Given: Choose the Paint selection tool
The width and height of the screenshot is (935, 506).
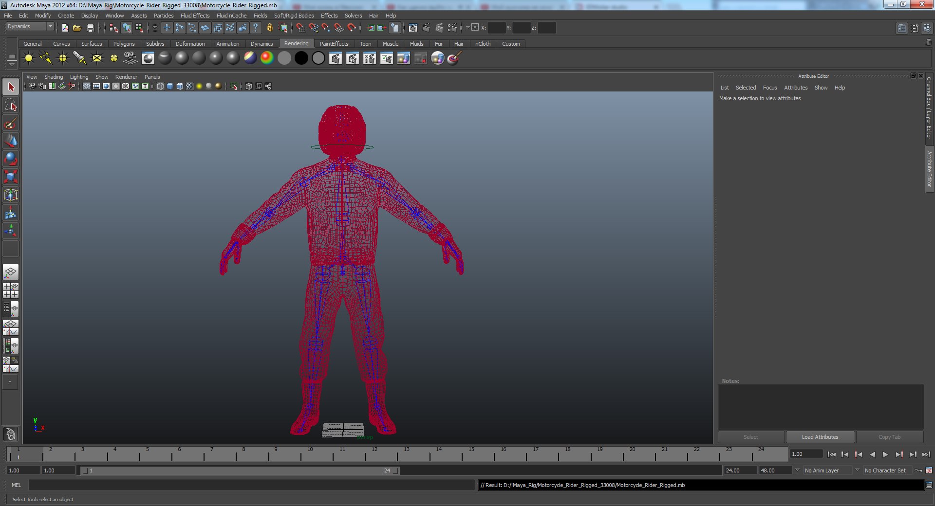Looking at the screenshot, I should [11, 123].
